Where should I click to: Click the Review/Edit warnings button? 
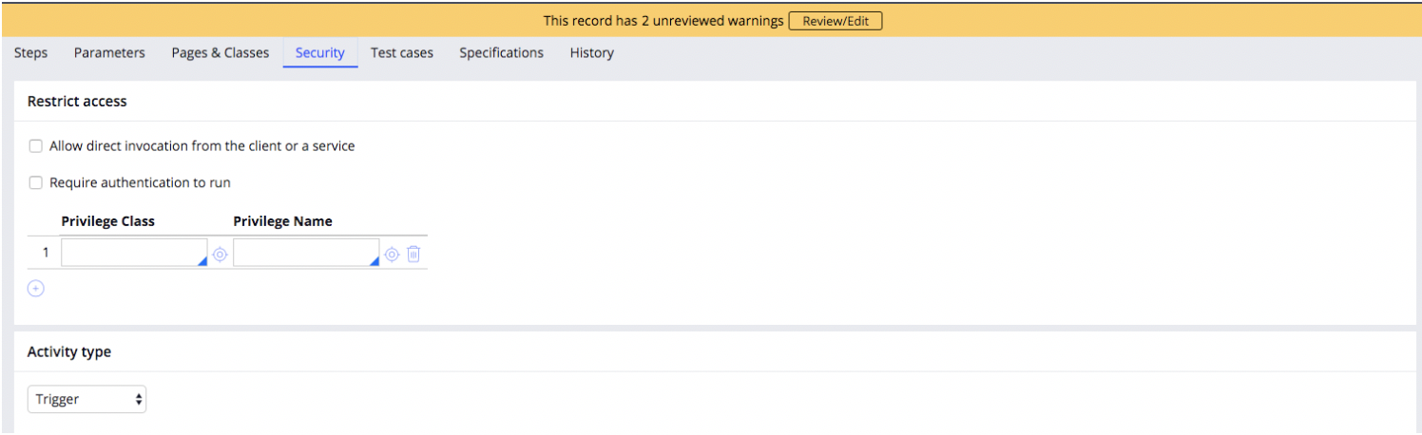tap(836, 21)
